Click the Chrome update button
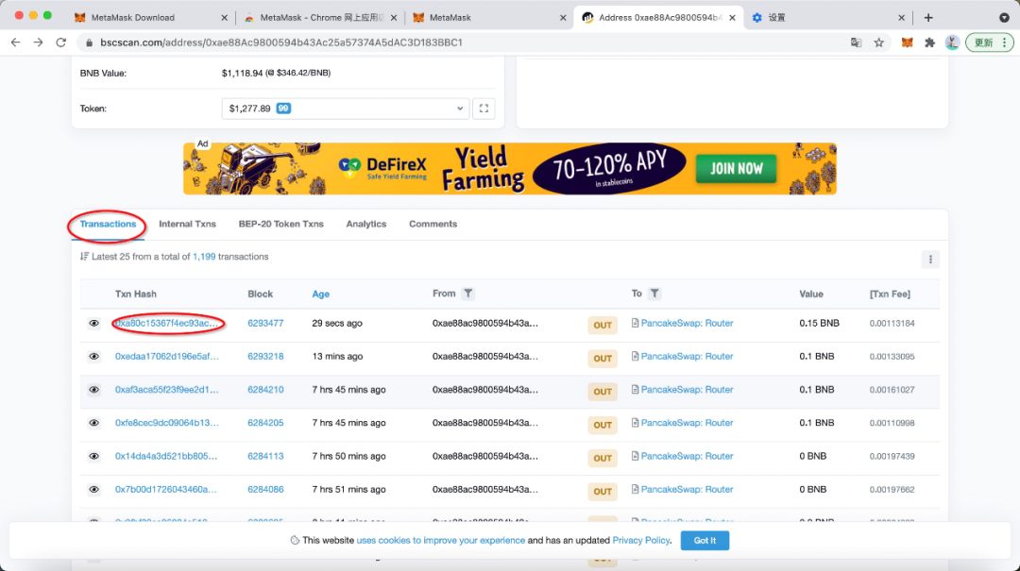This screenshot has width=1020, height=571. coord(989,42)
